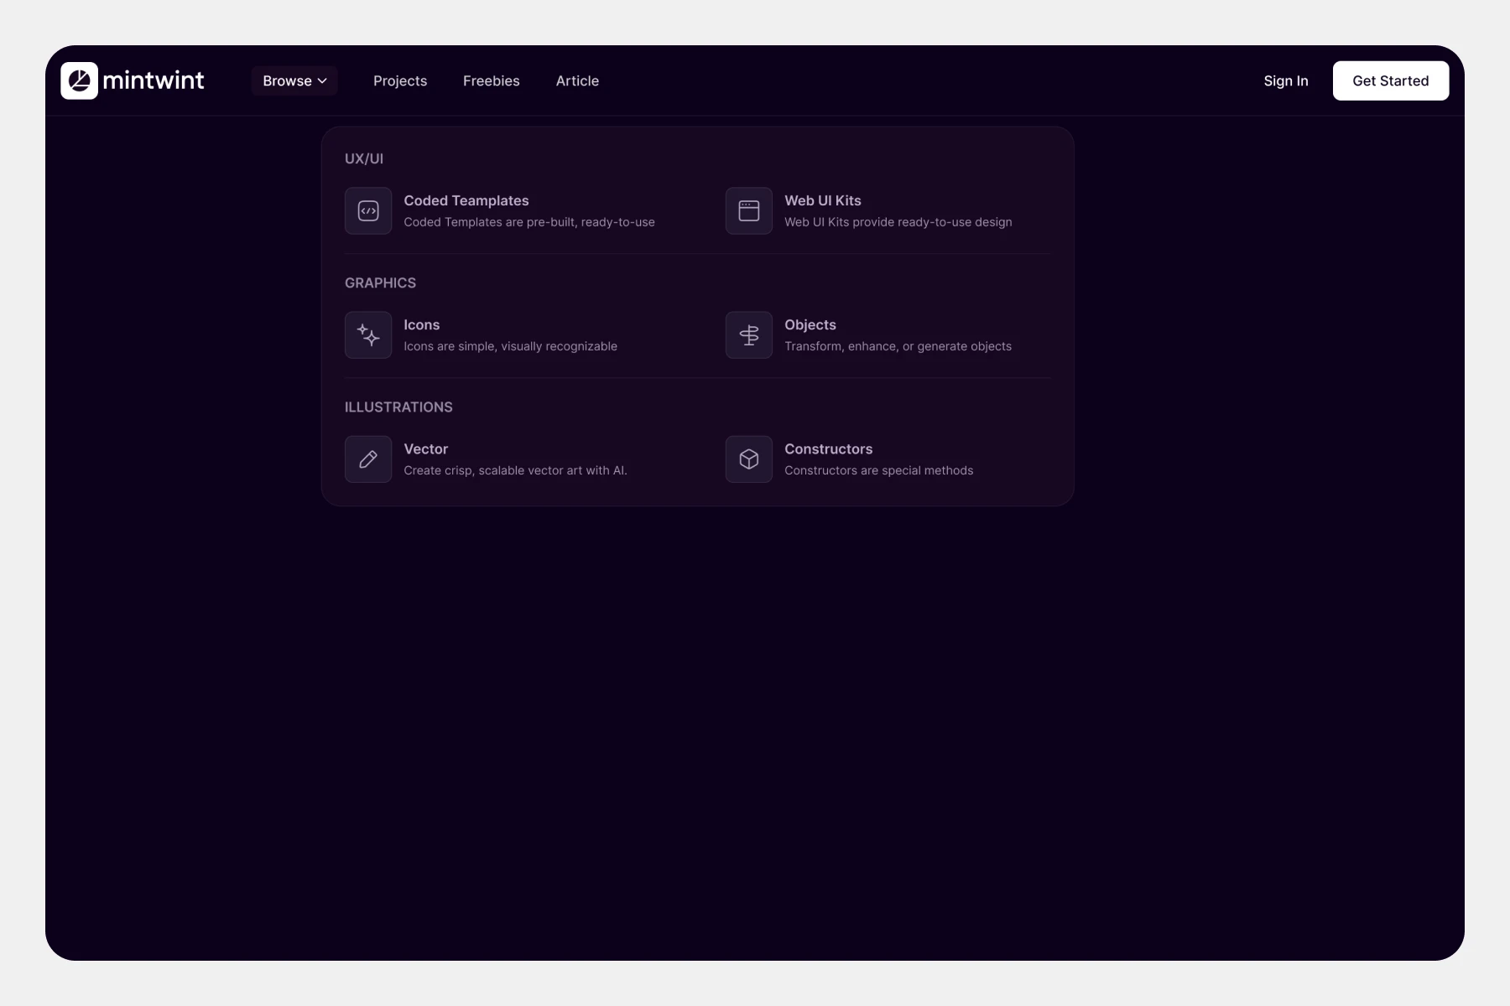Click the mintwint wordmark text
This screenshot has height=1006, width=1510.
click(154, 80)
